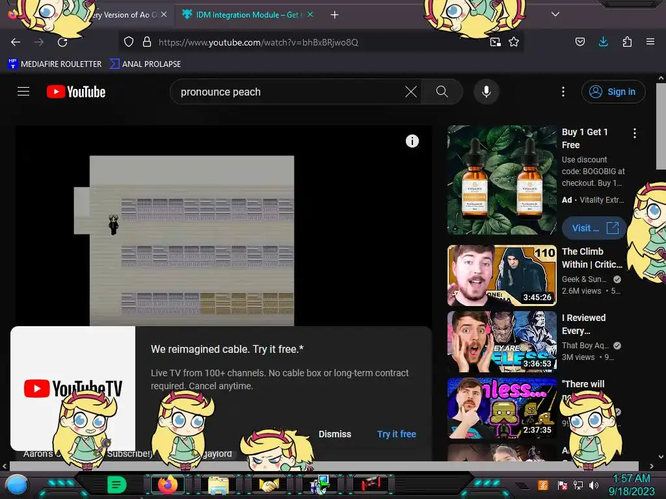Viewport: 666px width, 499px height.
Task: Open the Windows Start orb
Action: pos(16,486)
